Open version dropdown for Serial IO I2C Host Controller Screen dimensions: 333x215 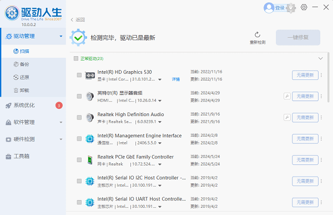click(160, 186)
